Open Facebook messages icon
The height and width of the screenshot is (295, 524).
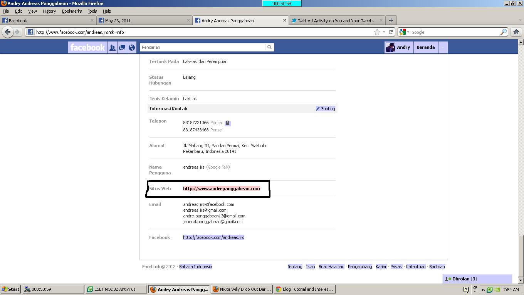pyautogui.click(x=122, y=48)
